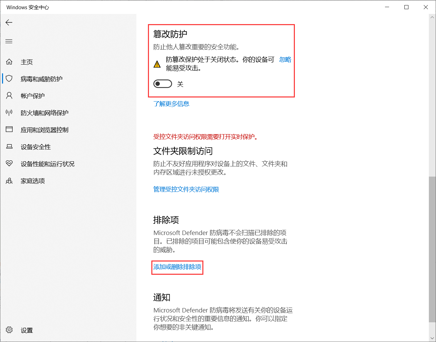Image resolution: width=436 pixels, height=342 pixels.
Task: Open 设置 settings via gear icon
Action: tap(9, 330)
